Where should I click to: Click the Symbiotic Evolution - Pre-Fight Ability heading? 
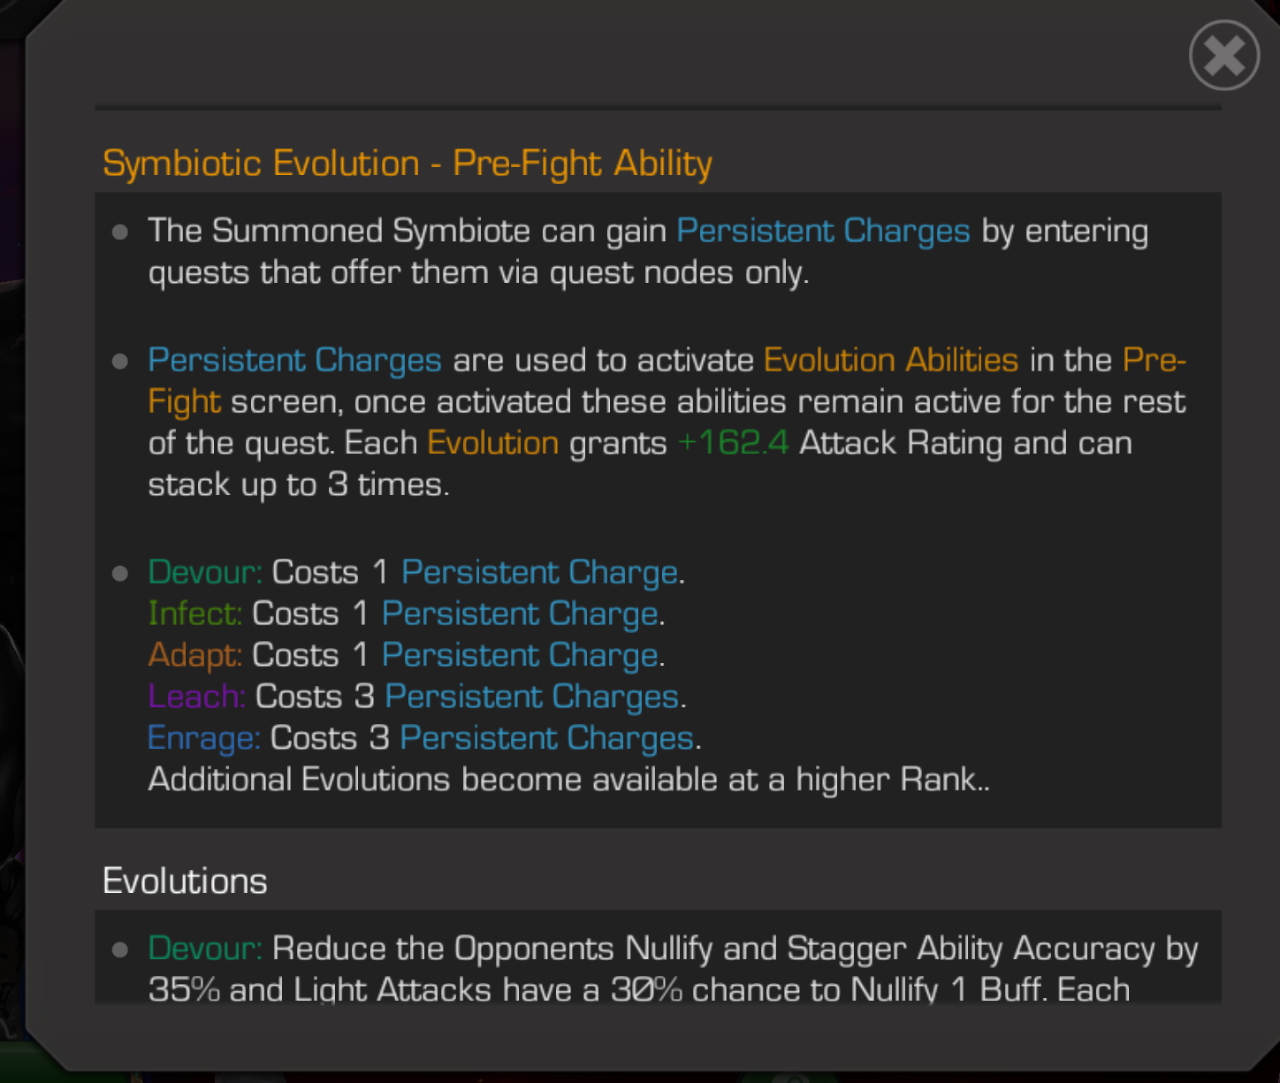click(x=408, y=164)
